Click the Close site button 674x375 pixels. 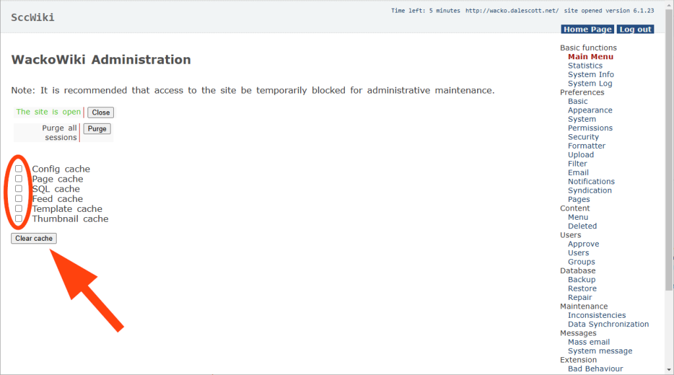tap(101, 113)
